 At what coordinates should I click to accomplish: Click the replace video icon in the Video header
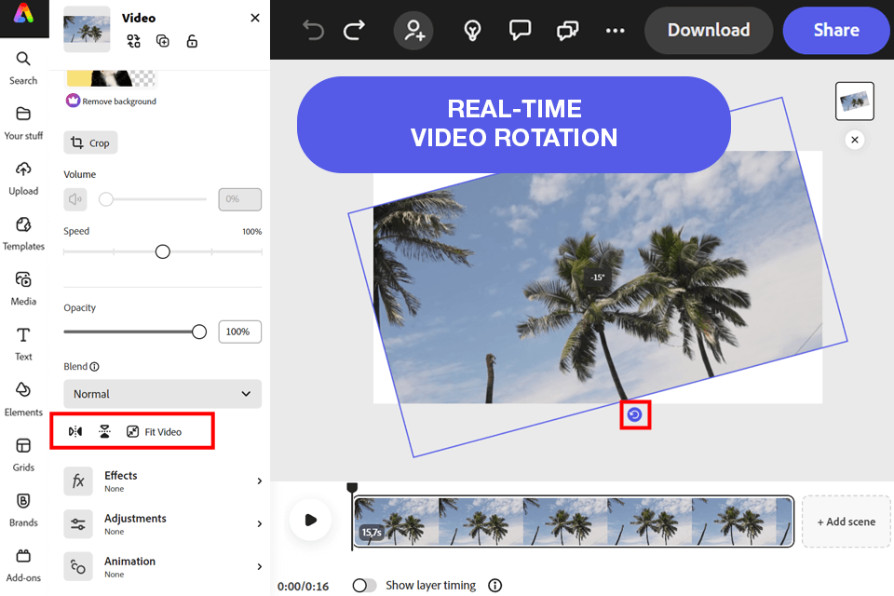pos(133,41)
